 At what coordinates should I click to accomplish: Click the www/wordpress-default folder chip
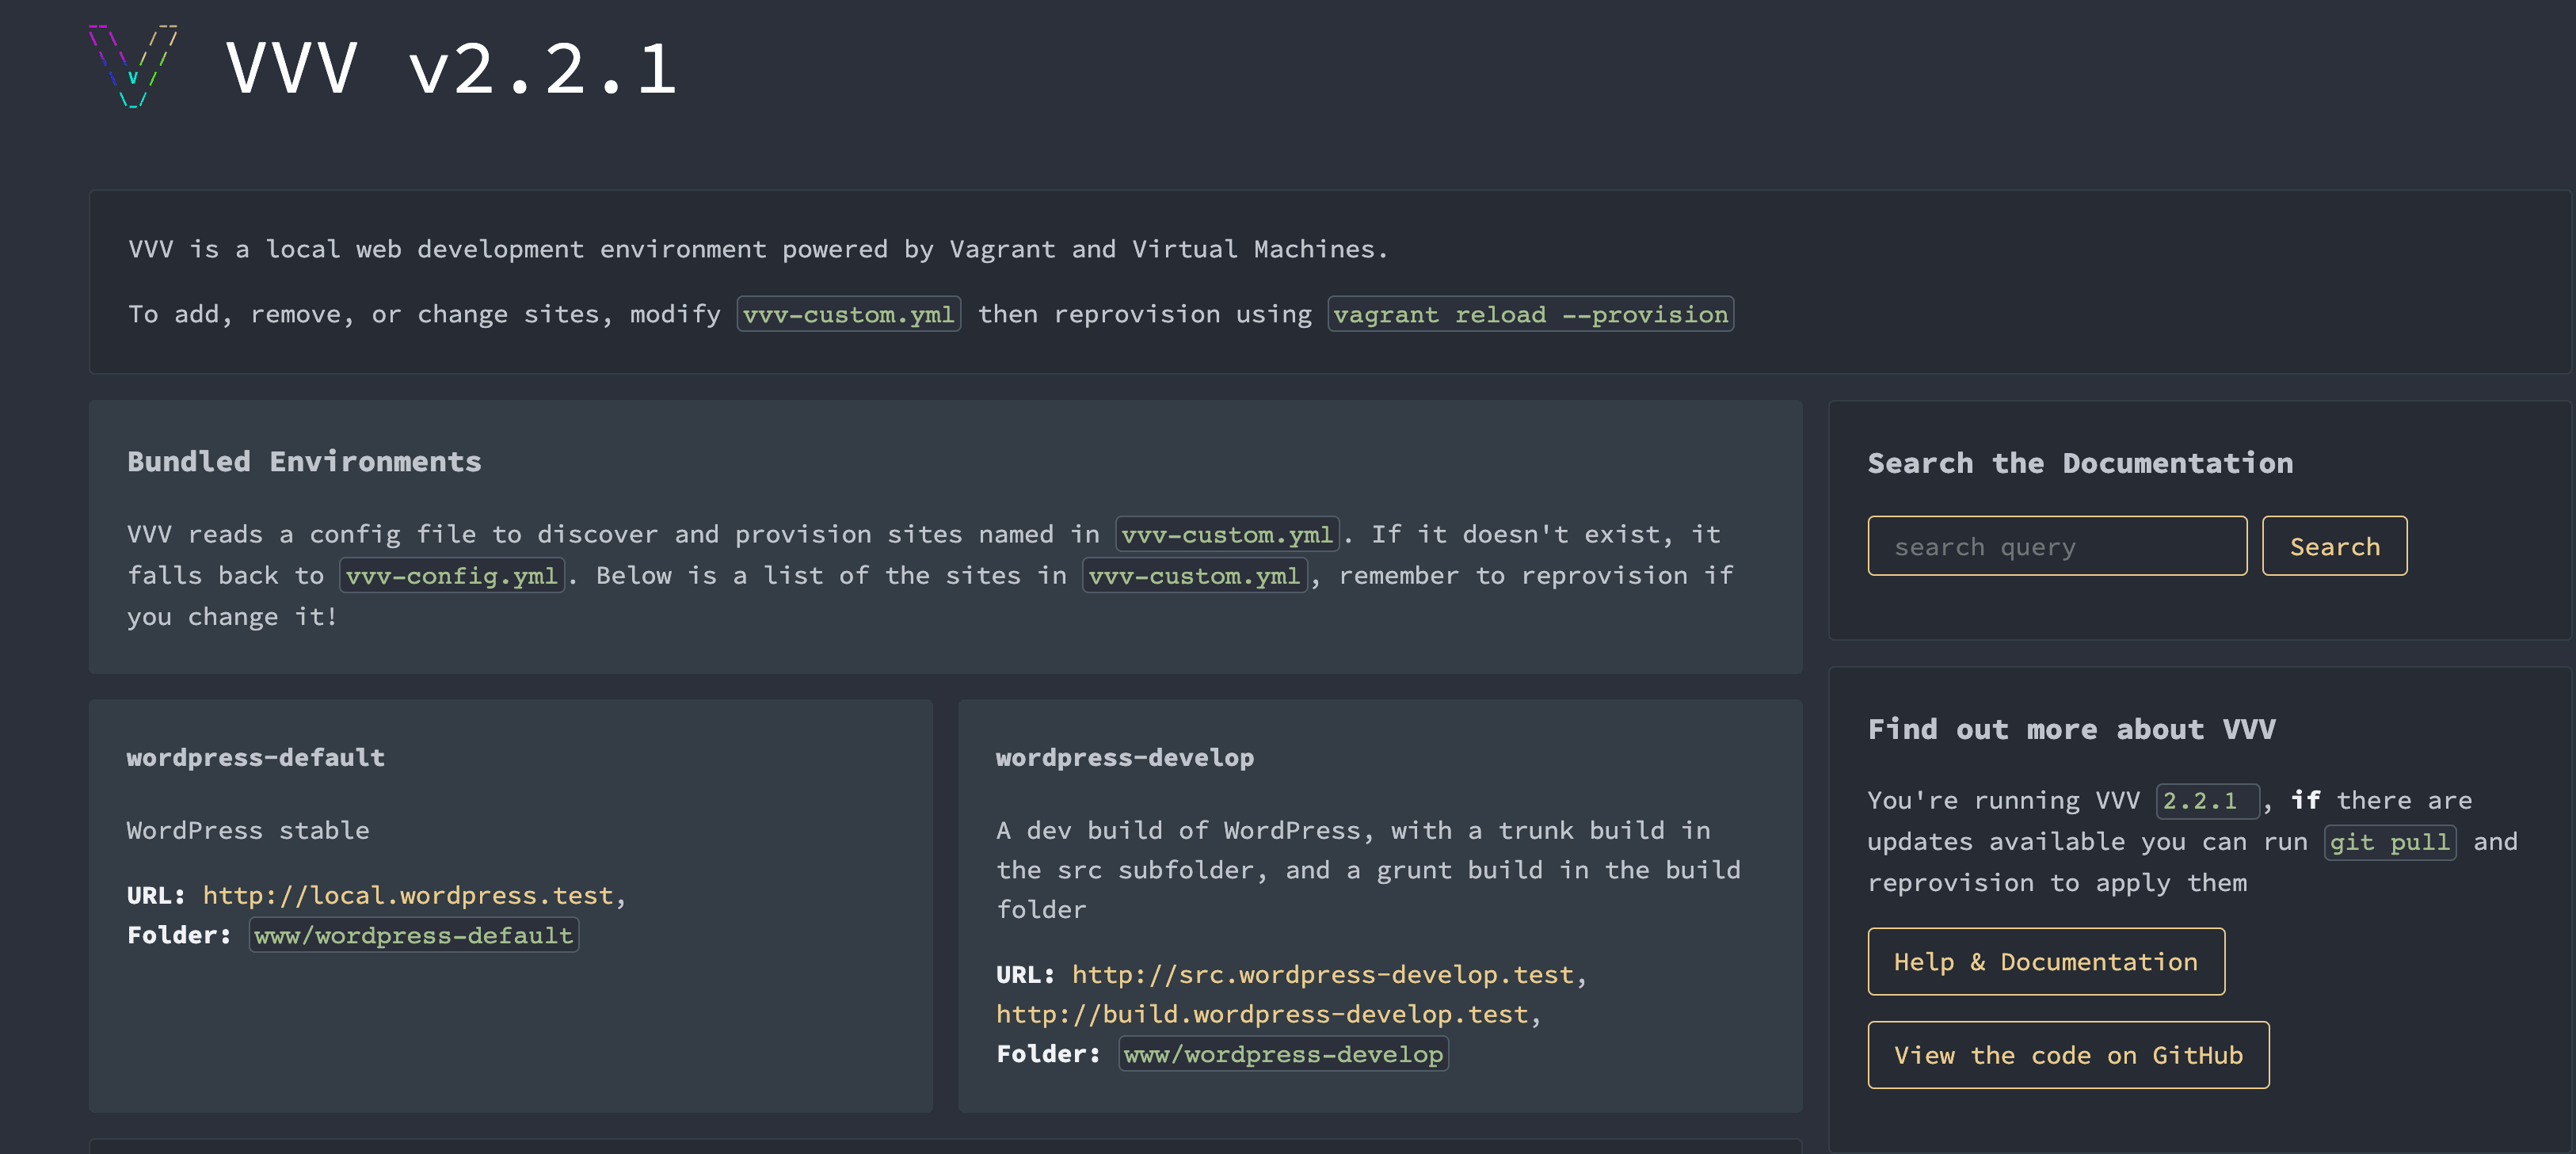pyautogui.click(x=413, y=935)
